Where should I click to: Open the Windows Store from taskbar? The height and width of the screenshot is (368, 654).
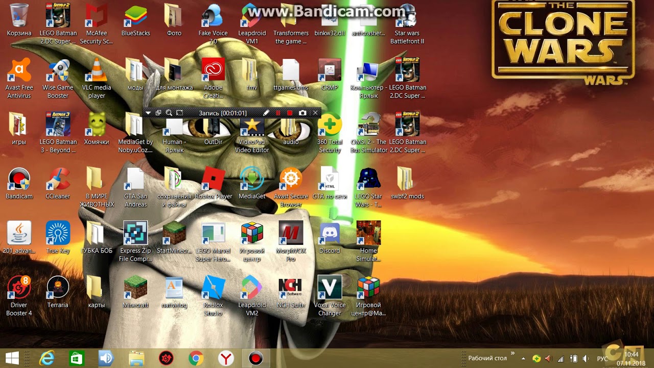[x=77, y=358]
